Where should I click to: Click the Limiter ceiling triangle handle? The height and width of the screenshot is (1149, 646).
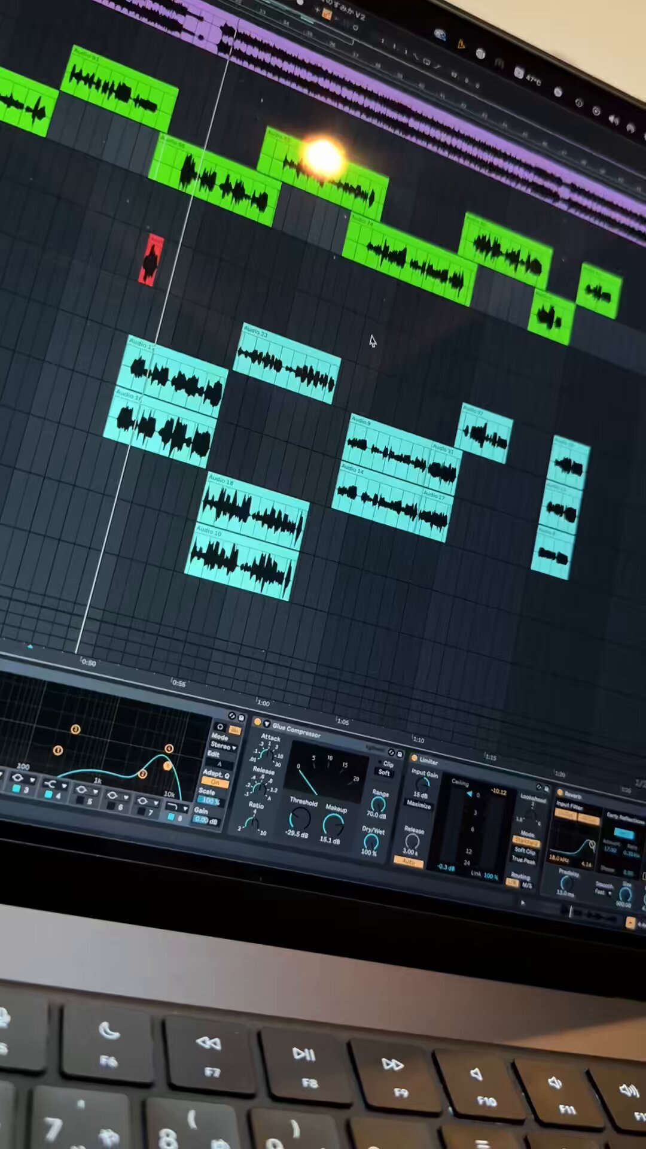470,794
